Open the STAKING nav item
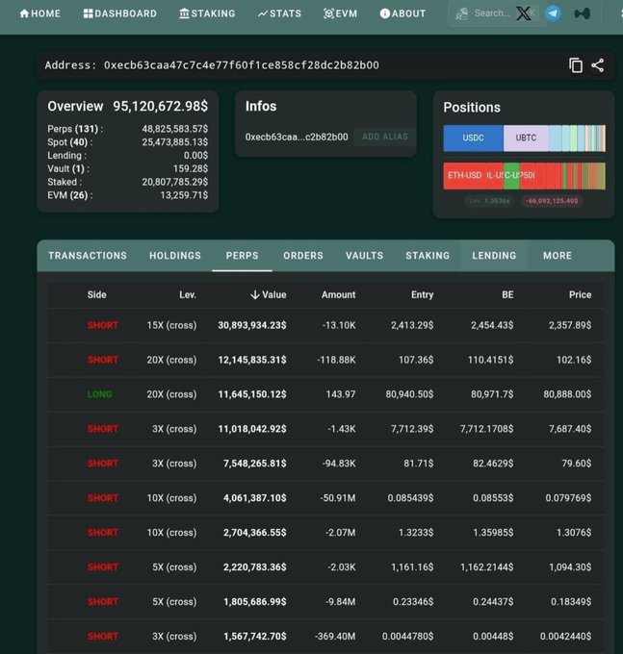 pos(207,13)
